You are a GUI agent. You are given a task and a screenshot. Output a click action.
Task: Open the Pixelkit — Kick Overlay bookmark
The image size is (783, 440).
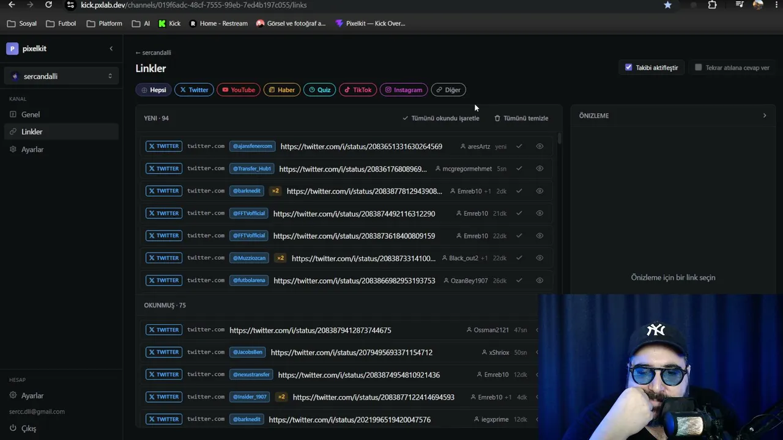coord(371,24)
